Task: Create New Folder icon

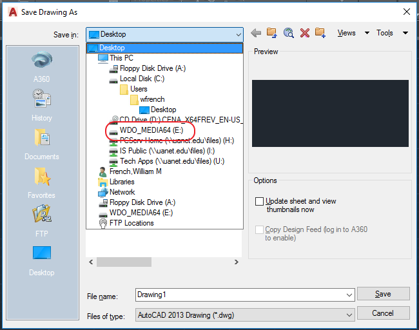Action: 320,33
